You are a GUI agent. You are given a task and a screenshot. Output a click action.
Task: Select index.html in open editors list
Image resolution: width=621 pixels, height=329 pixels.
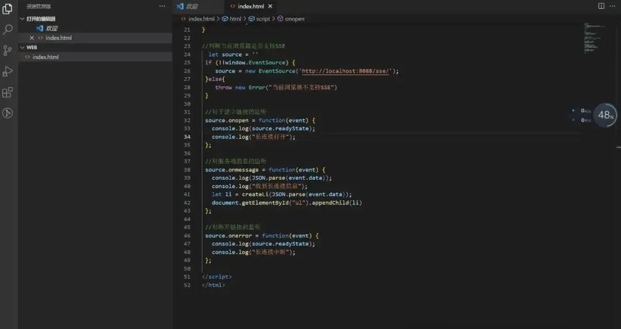click(95, 38)
